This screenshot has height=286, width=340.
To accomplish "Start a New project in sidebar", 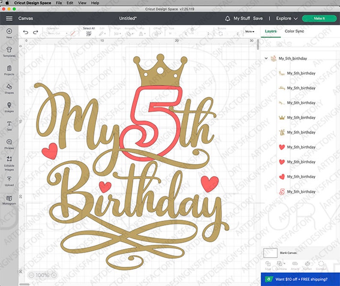I will (9, 33).
